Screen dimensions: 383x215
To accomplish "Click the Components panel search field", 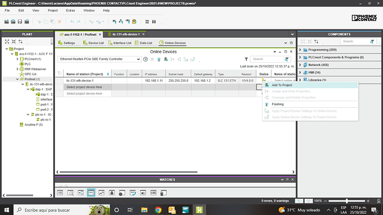I will tap(355, 42).
